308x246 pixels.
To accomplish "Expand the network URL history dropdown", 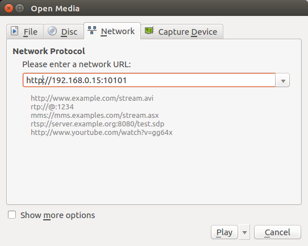I will pyautogui.click(x=283, y=80).
